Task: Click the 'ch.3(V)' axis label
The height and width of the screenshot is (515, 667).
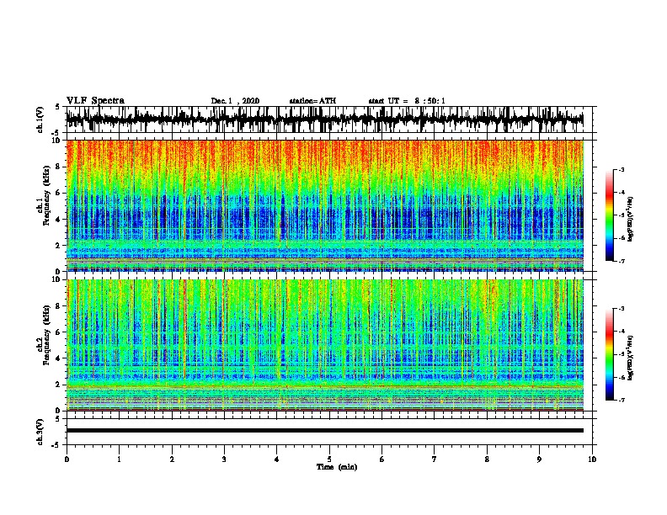Action: tap(40, 432)
